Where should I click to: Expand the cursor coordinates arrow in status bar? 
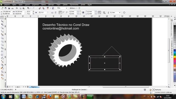16,90
